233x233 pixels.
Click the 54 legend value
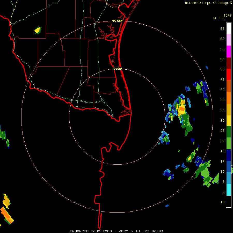coord(222,59)
